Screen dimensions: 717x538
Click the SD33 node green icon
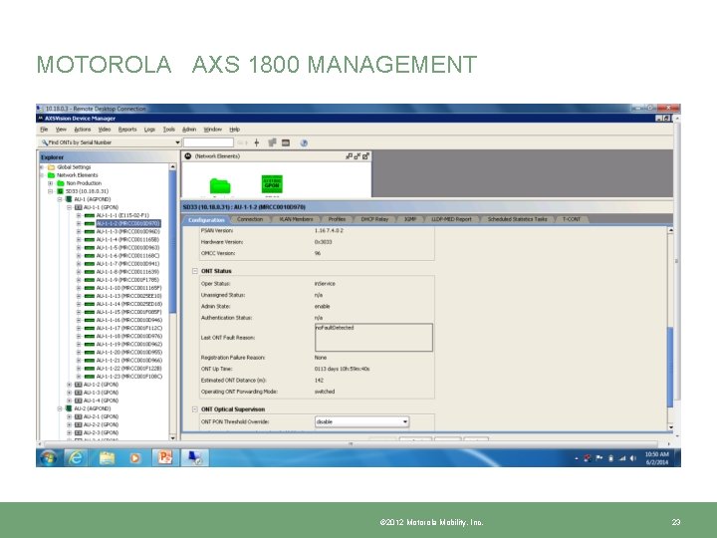pos(60,191)
